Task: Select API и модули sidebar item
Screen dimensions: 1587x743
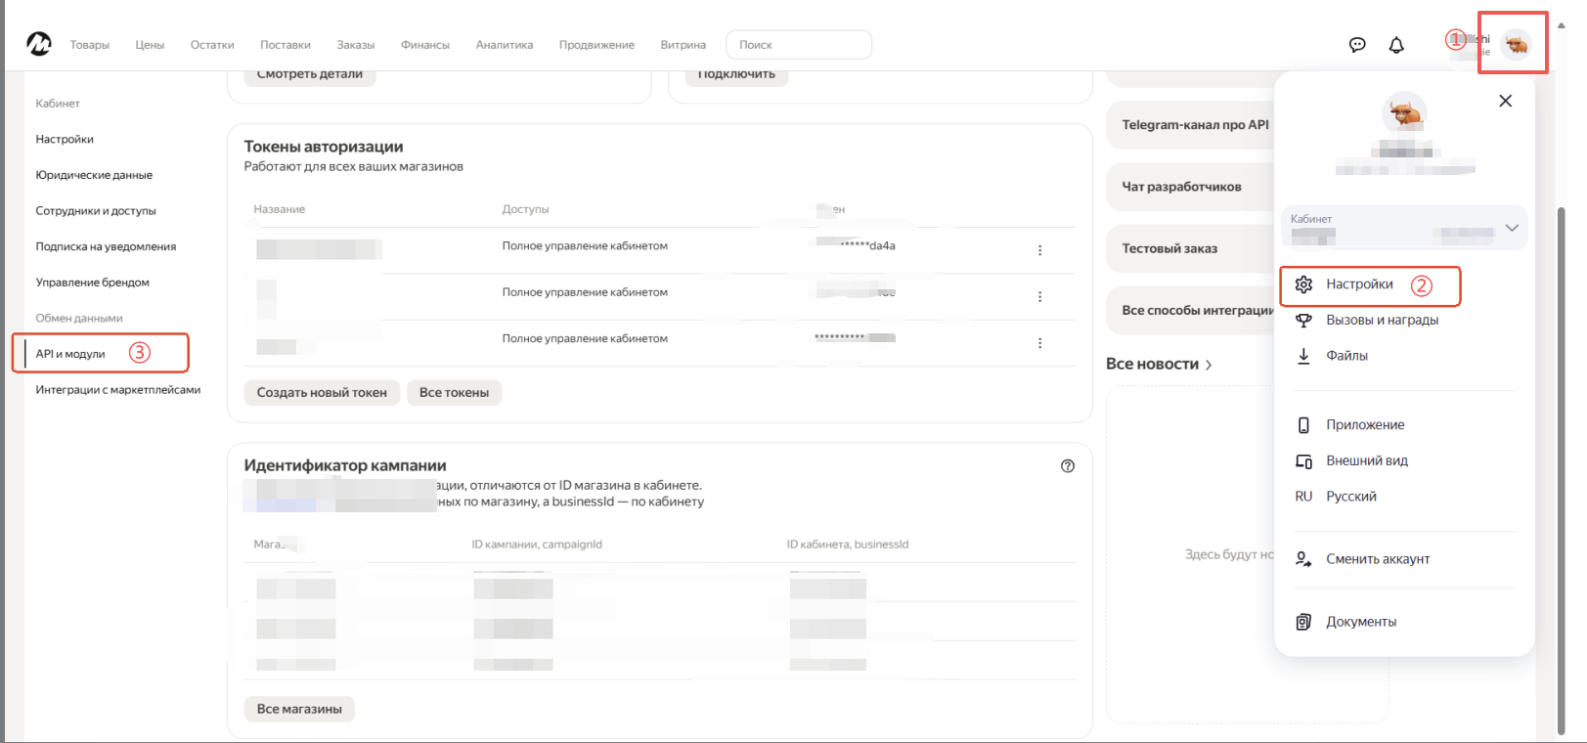Action: pyautogui.click(x=70, y=354)
